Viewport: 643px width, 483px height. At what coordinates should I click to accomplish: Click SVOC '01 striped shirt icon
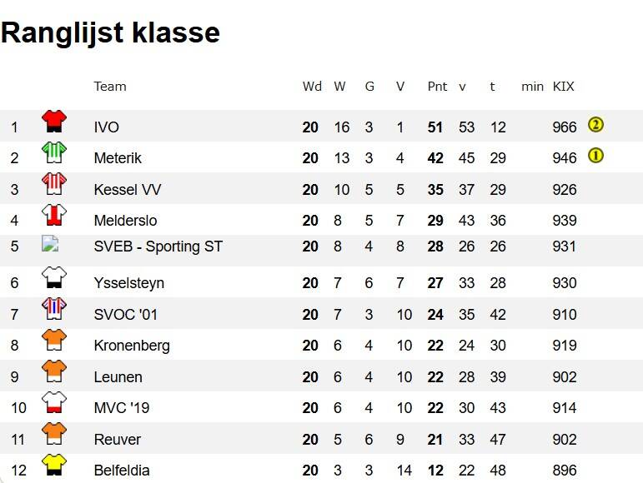[54, 309]
